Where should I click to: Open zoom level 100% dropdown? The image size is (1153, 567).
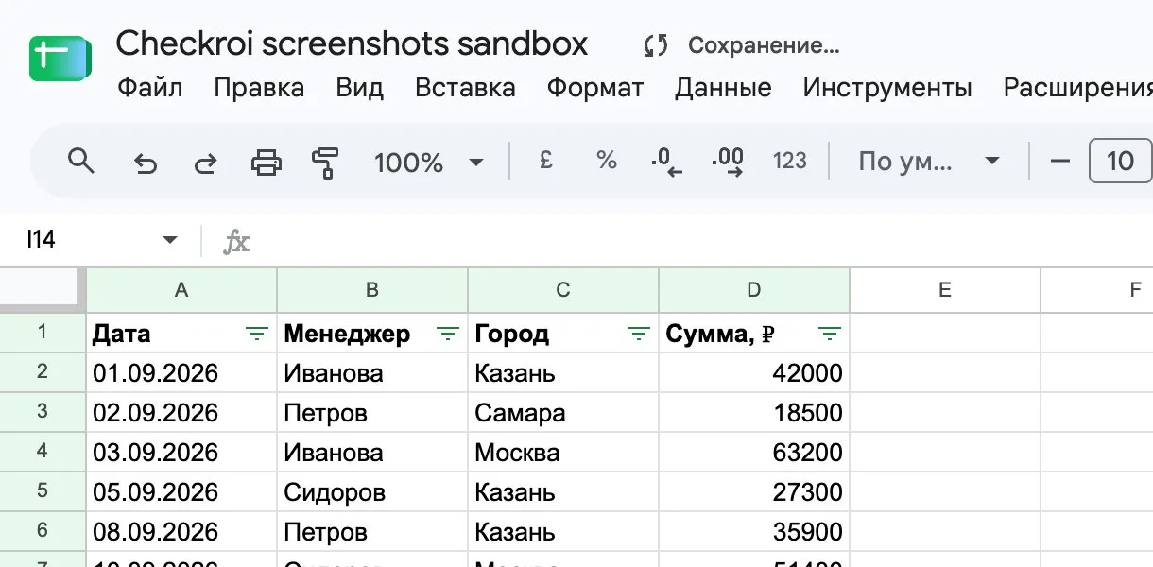[430, 163]
